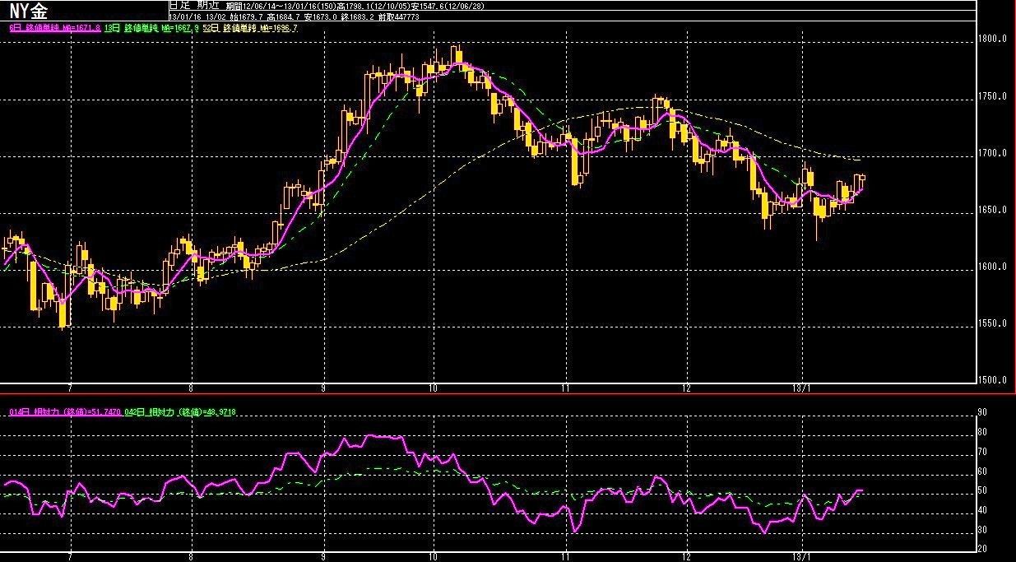This screenshot has height=562, width=1016.
Task: Click the 1700.0 price axis label
Action: point(994,153)
